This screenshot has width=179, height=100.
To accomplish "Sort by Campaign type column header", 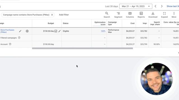I will [x=112, y=23].
